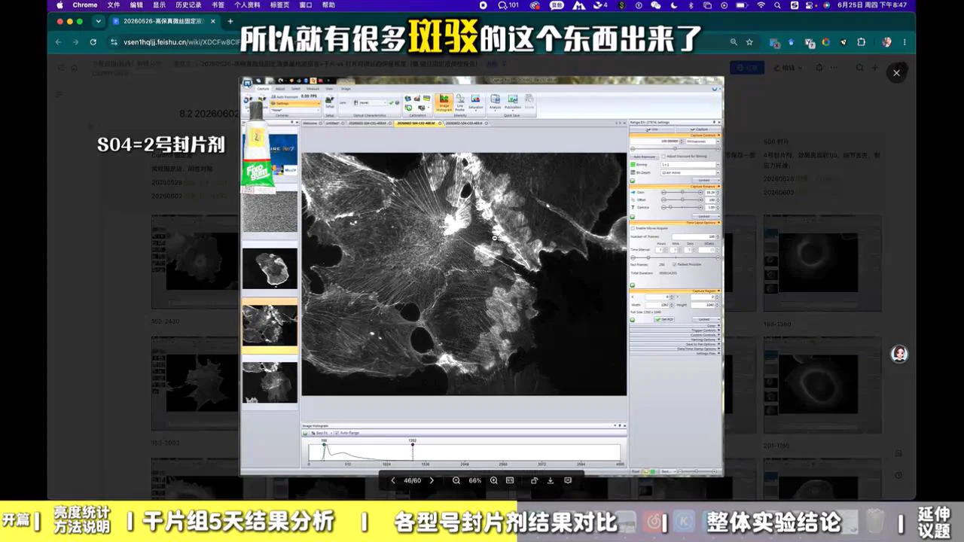Select the bottom cell thumbnail in left strip
This screenshot has height=542, width=964.
(270, 382)
